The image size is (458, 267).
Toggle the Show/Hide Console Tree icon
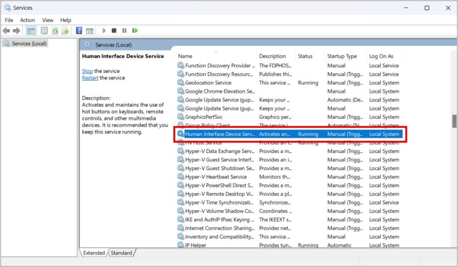tap(31, 31)
